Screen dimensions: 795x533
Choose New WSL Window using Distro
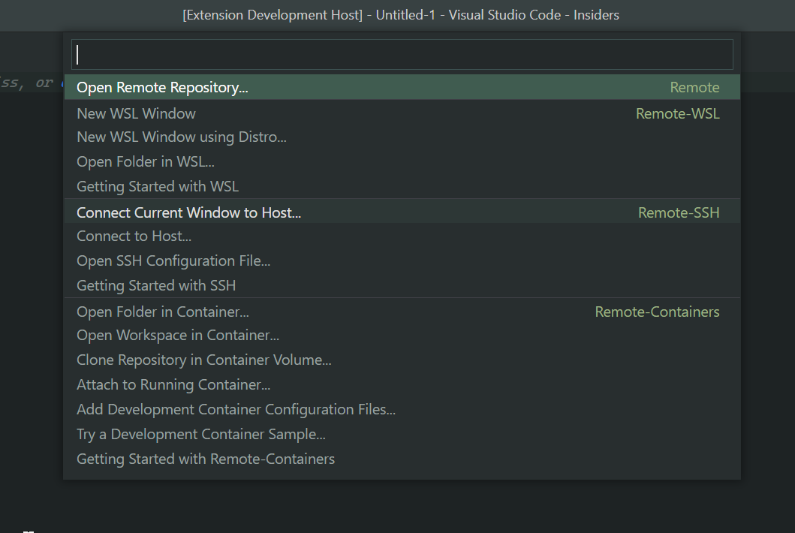pyautogui.click(x=181, y=137)
